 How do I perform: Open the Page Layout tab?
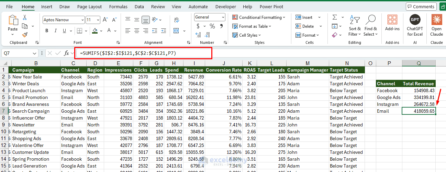[89, 7]
